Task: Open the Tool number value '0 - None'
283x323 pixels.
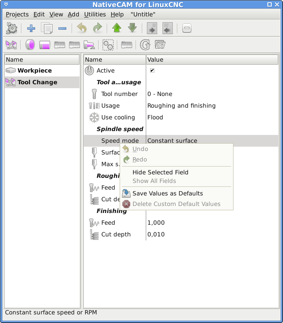Action: click(x=160, y=94)
